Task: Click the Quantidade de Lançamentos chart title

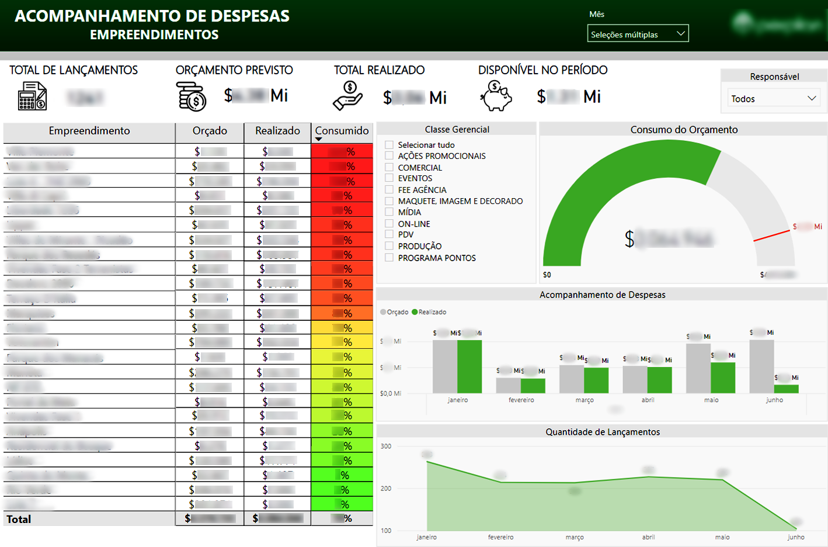Action: coord(603,432)
